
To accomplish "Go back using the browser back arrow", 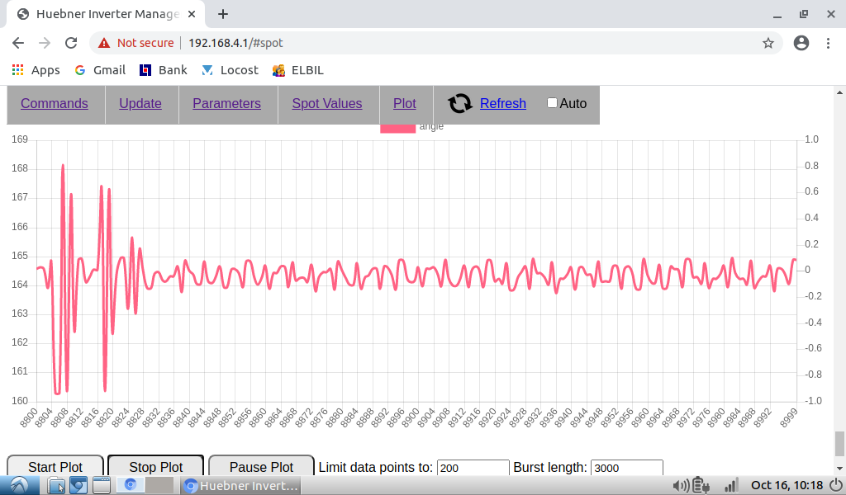I will [x=18, y=43].
